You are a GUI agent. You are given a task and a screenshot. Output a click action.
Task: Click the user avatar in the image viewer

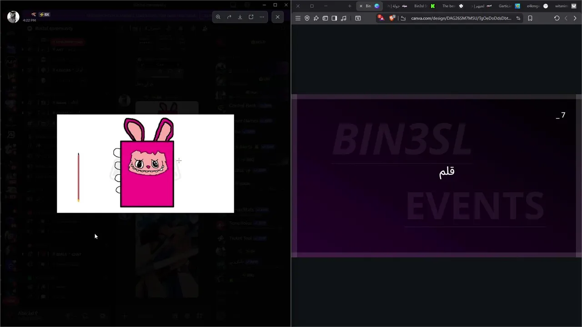click(13, 17)
